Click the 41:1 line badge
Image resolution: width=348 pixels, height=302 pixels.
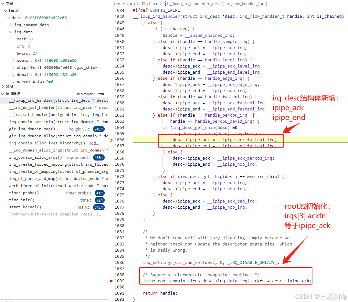(x=100, y=193)
